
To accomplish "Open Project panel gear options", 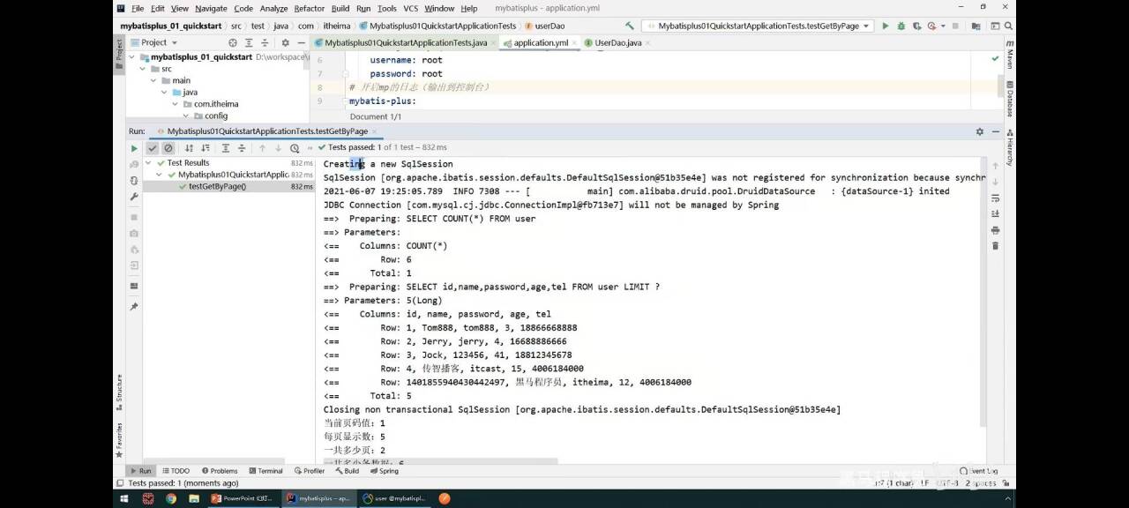I will click(x=285, y=42).
